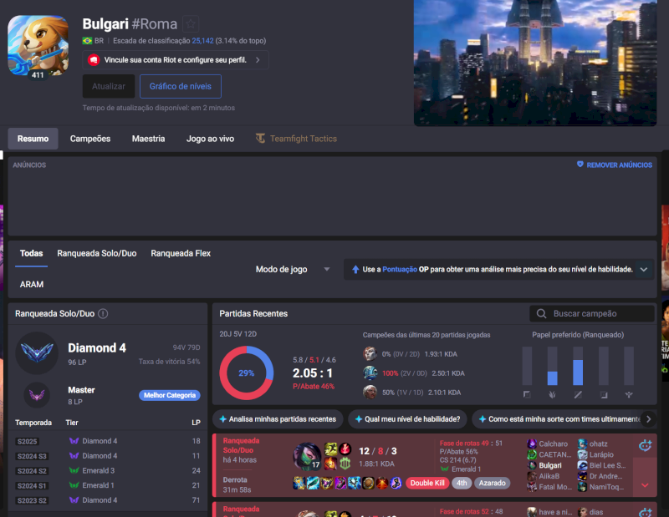
Task: Click the info icon beside Ranqueada Solo/Duo
Action: point(103,314)
